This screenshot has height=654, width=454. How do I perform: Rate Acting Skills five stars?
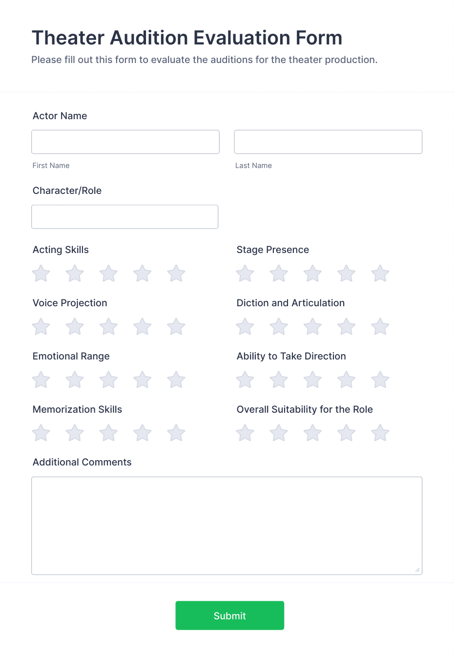tap(176, 274)
